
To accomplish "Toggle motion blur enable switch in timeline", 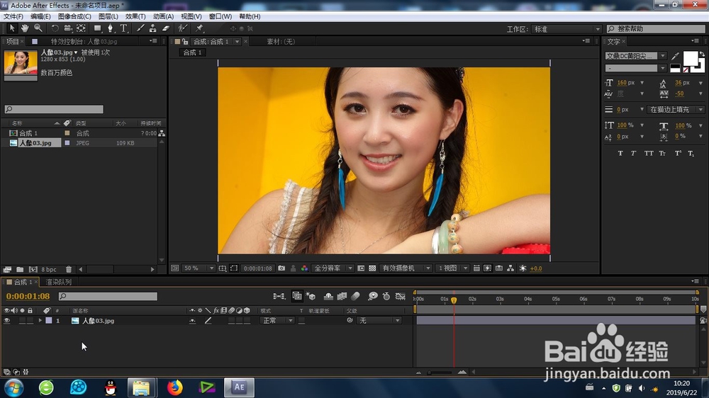I will tap(355, 296).
